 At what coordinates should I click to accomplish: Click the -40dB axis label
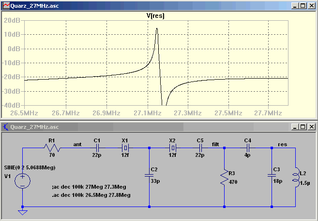click(x=11, y=105)
